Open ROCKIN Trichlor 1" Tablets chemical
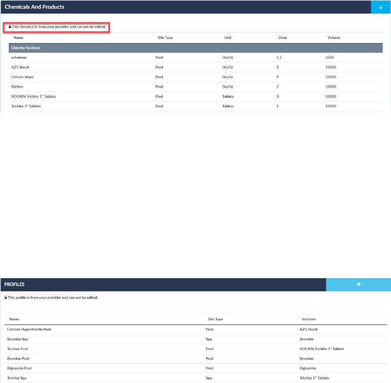391x383 pixels. (x=195, y=96)
